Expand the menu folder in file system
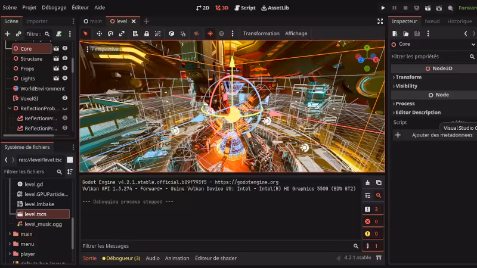 pyautogui.click(x=10, y=244)
